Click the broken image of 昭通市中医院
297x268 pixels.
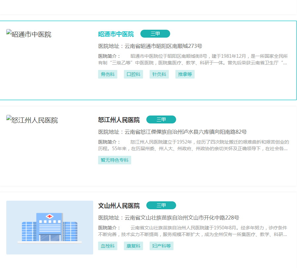[x=29, y=34]
